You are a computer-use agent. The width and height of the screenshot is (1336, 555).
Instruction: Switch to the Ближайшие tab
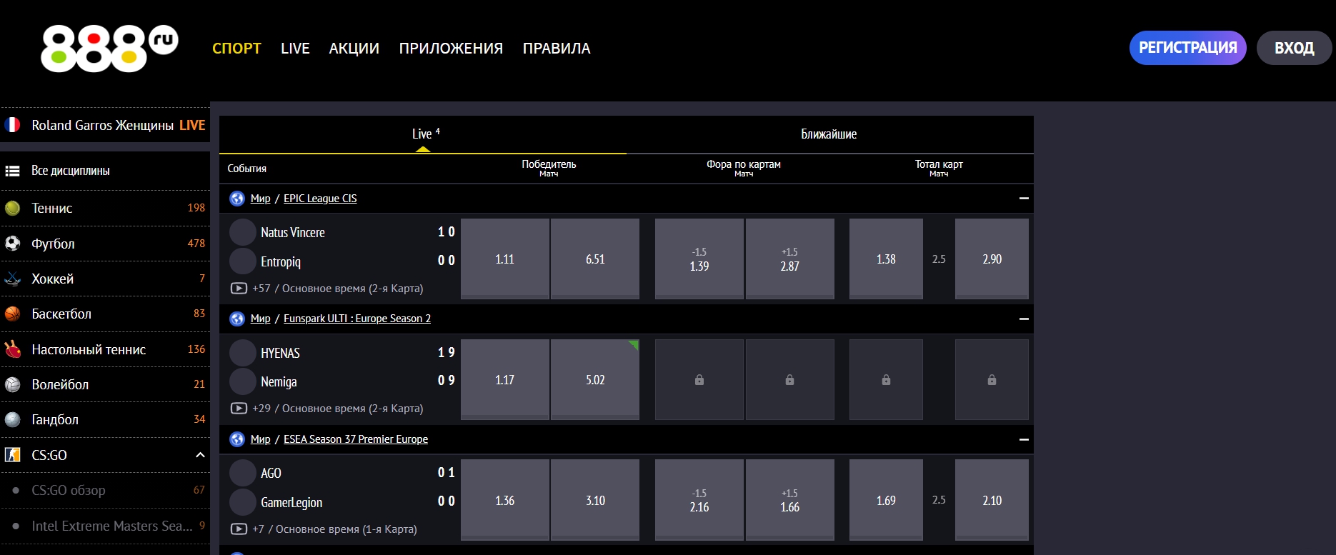click(x=829, y=134)
